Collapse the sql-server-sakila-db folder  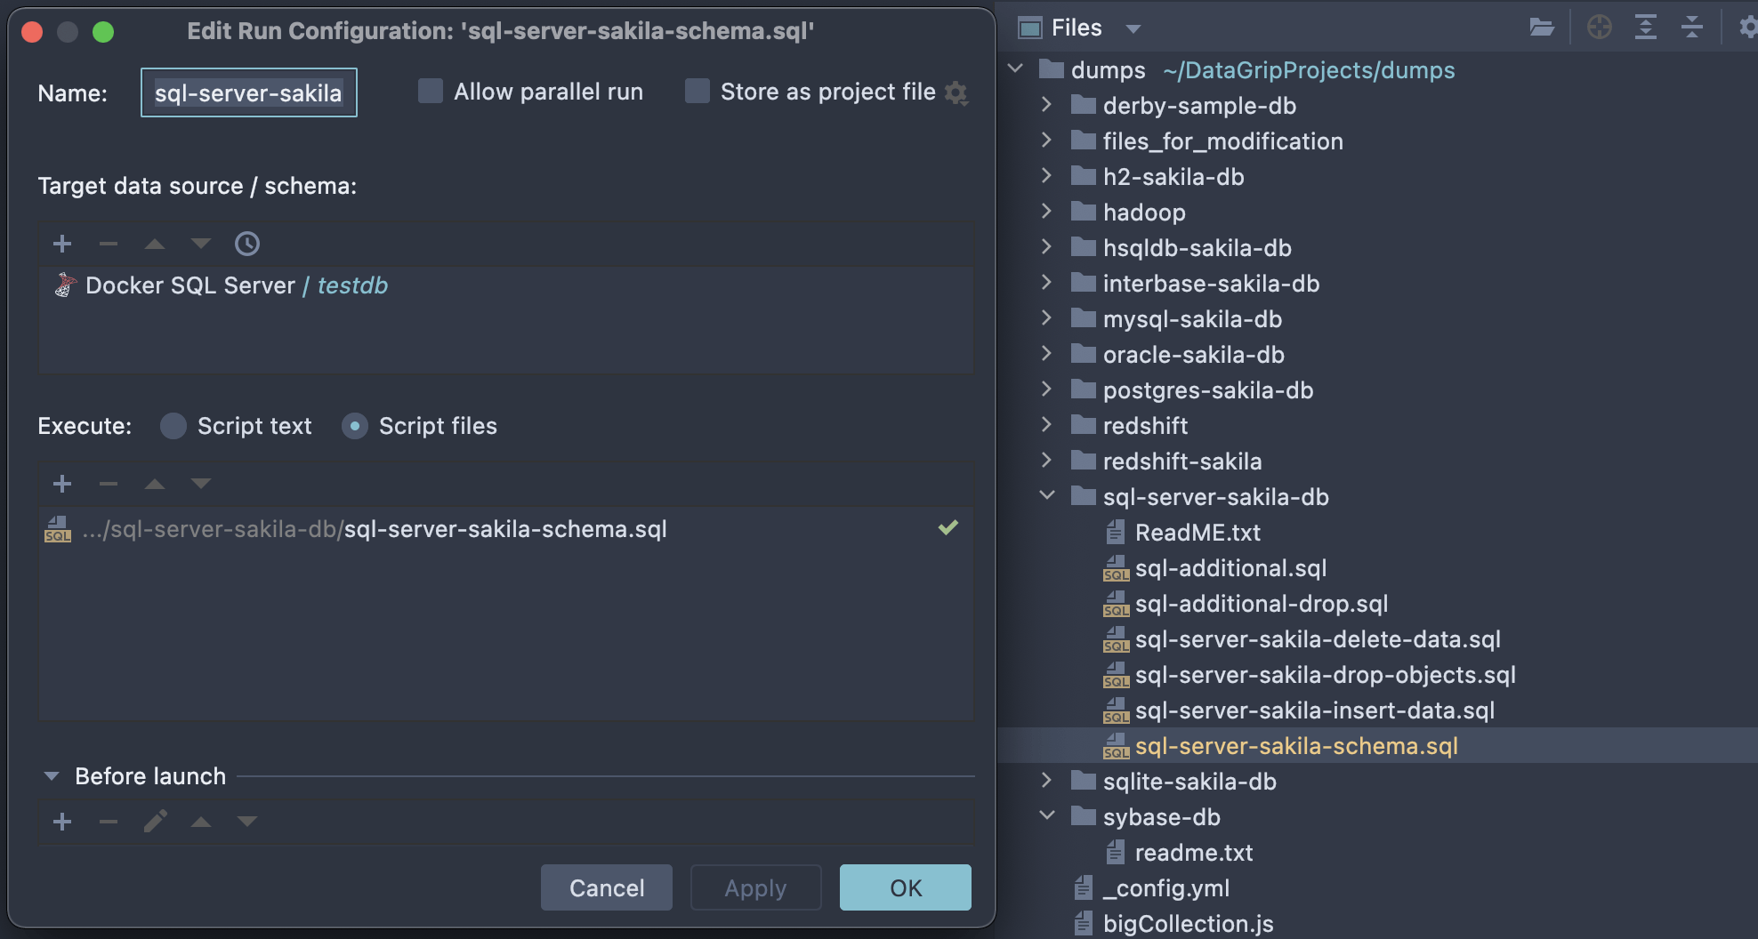pyautogui.click(x=1047, y=496)
